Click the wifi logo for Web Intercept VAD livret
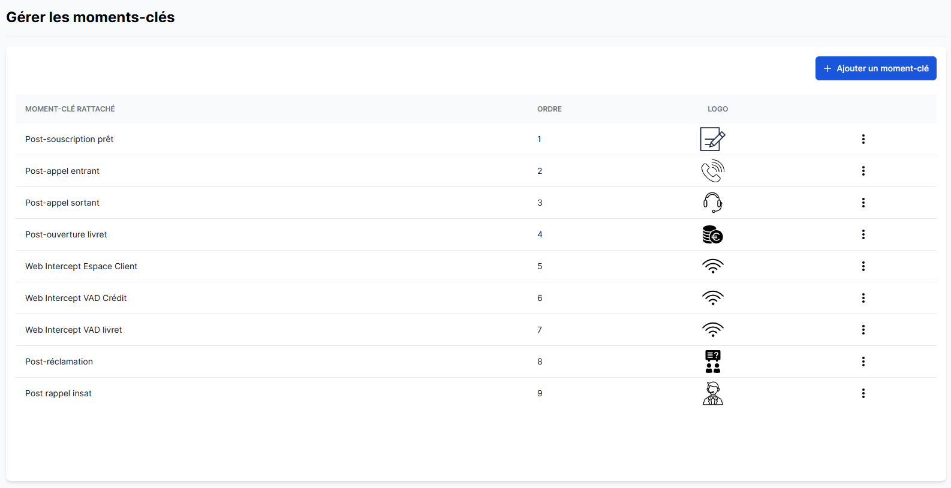 712,330
